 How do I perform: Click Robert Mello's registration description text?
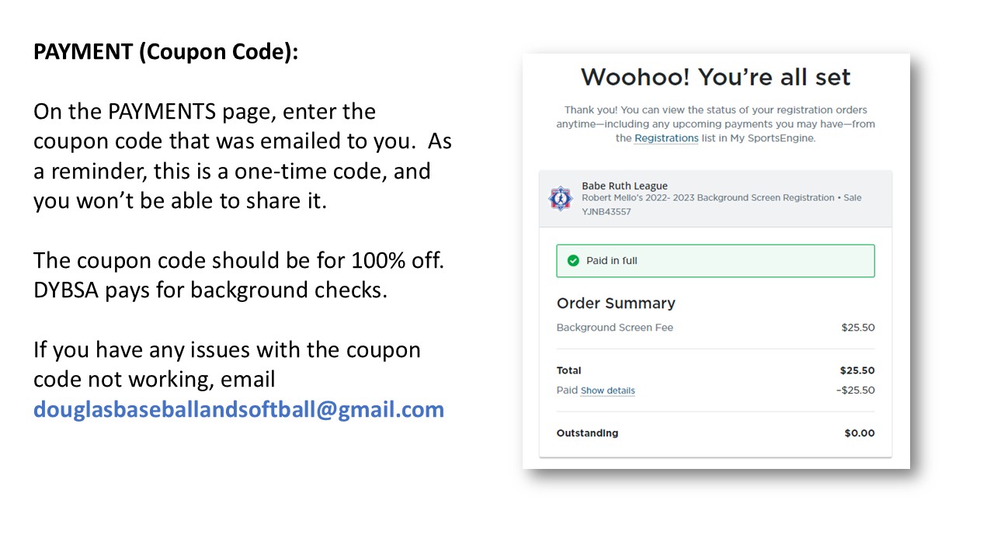click(x=721, y=198)
